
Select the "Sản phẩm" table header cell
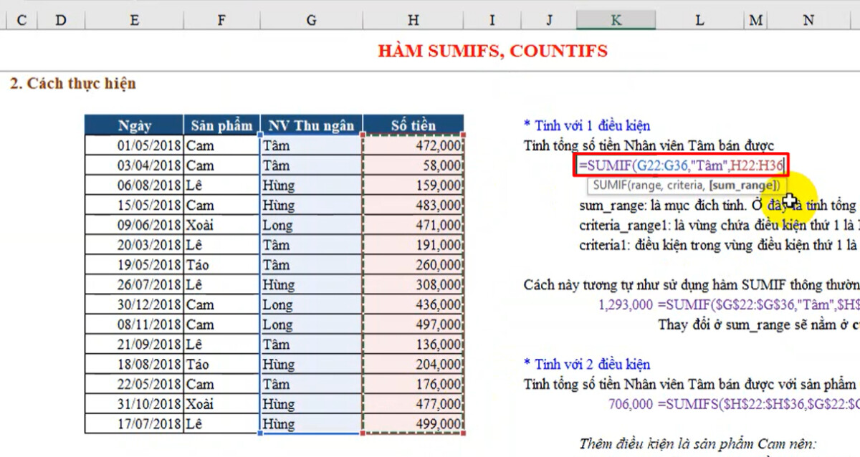click(x=221, y=125)
